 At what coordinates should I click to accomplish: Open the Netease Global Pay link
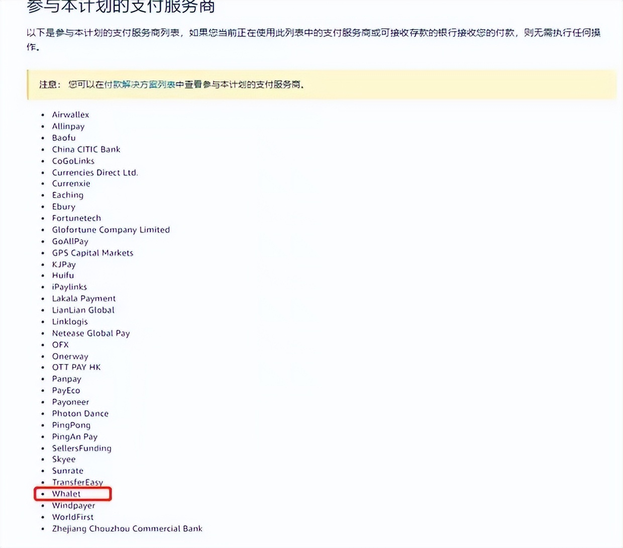coord(91,333)
